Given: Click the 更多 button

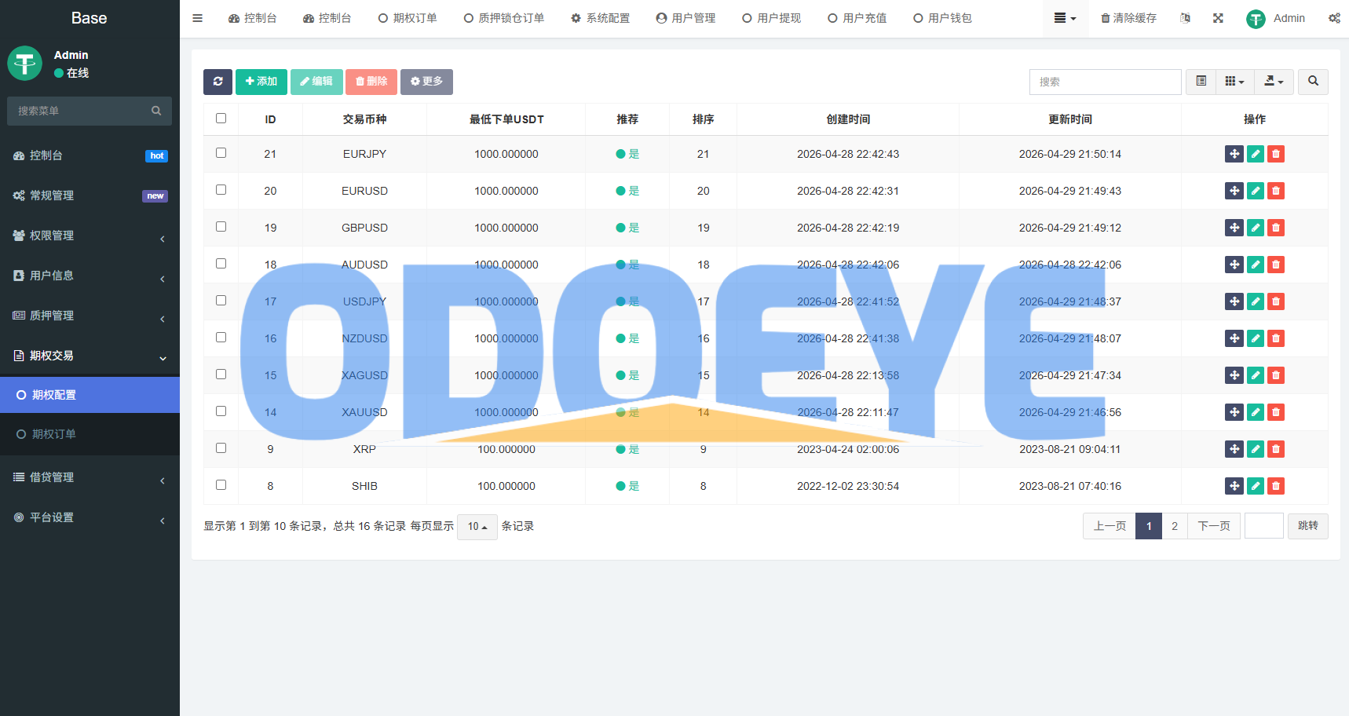Looking at the screenshot, I should click(x=426, y=82).
